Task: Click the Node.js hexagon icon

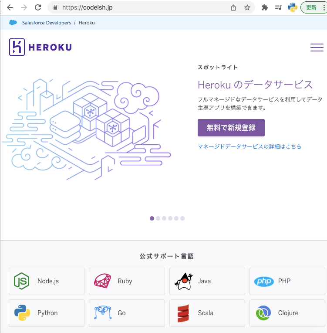Action: point(21,281)
